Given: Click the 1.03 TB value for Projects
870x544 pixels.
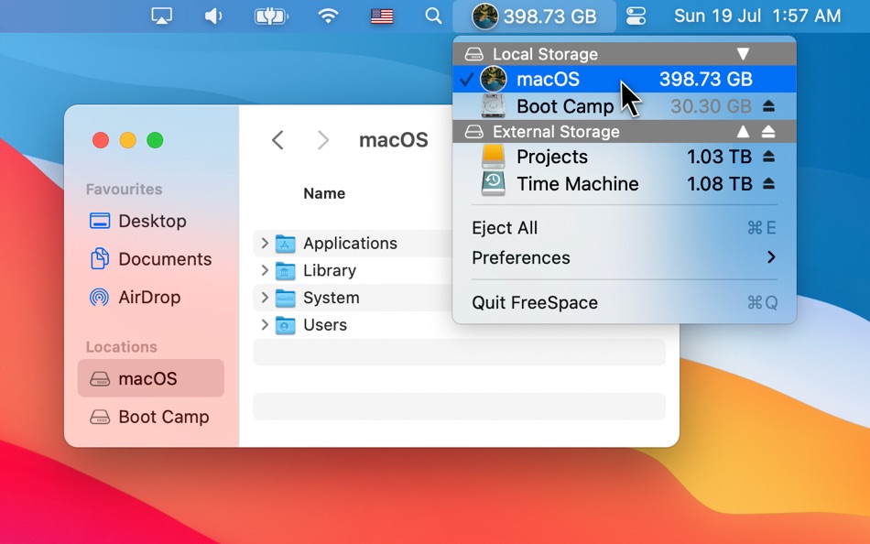Looking at the screenshot, I should pyautogui.click(x=720, y=158).
